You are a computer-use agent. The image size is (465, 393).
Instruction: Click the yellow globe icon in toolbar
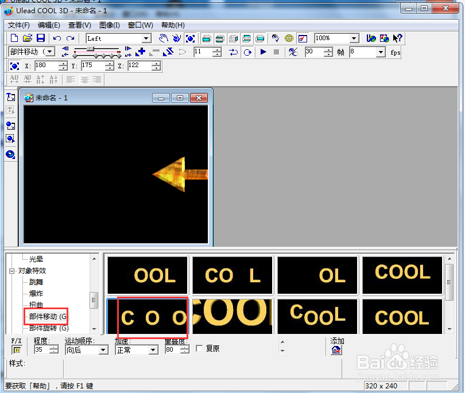pos(289,38)
